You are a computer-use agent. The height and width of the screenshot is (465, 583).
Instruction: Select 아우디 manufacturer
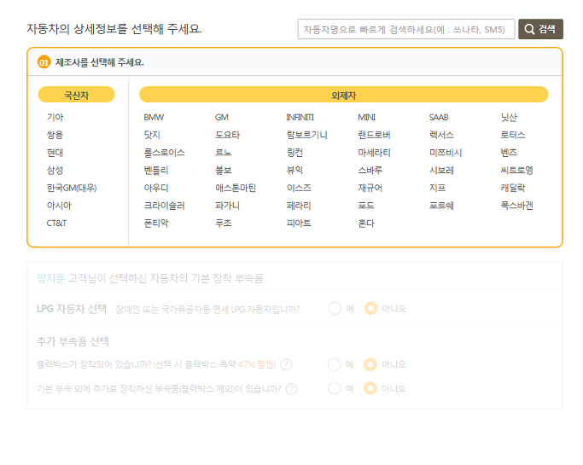click(x=156, y=188)
